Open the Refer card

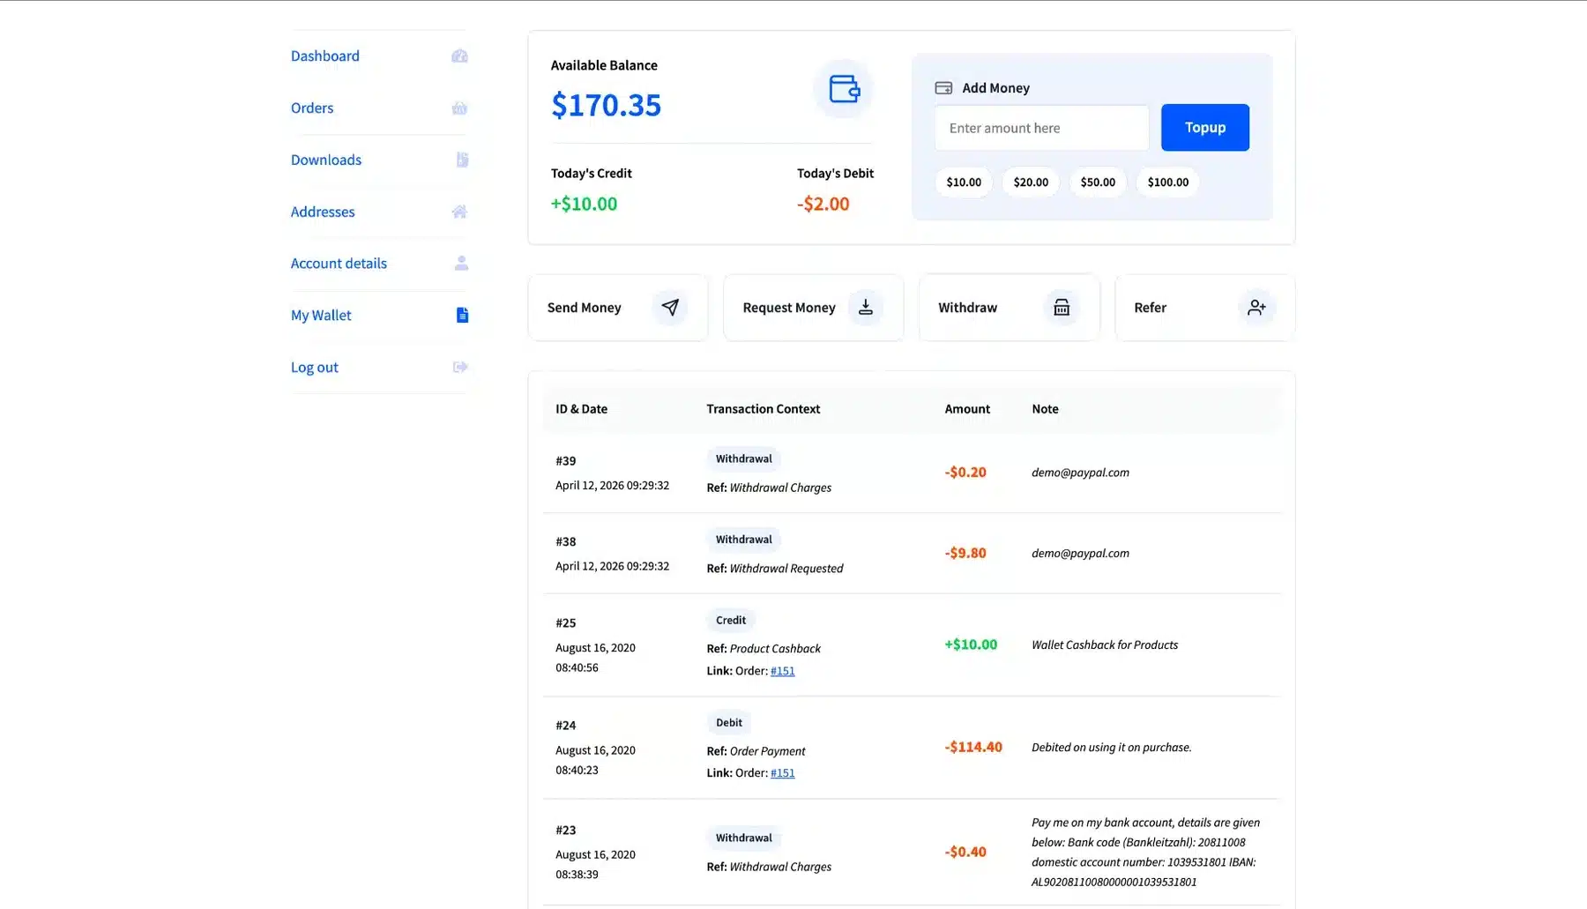click(1205, 307)
